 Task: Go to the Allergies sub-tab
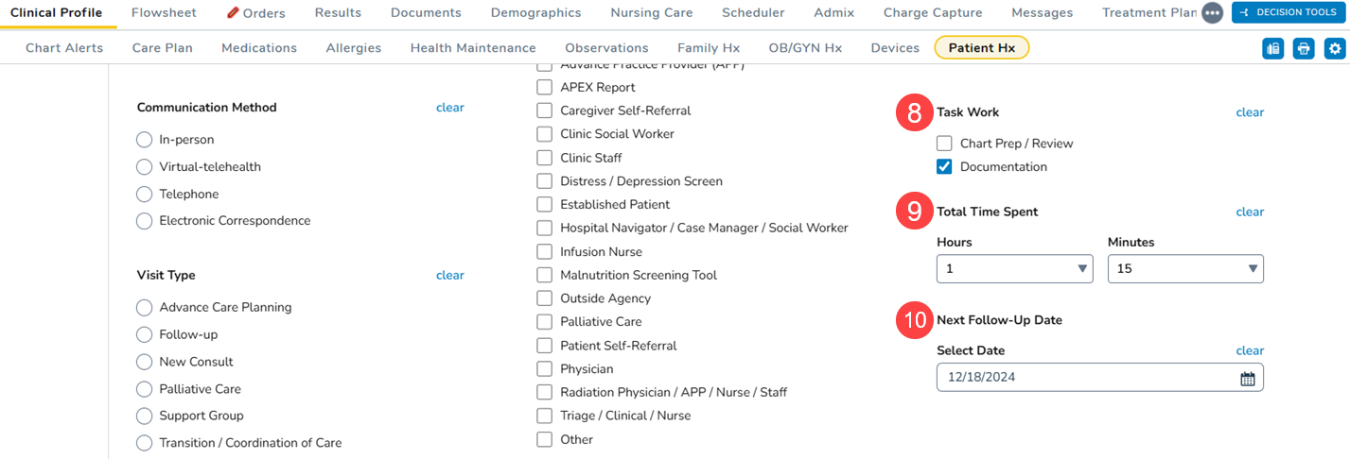(354, 48)
